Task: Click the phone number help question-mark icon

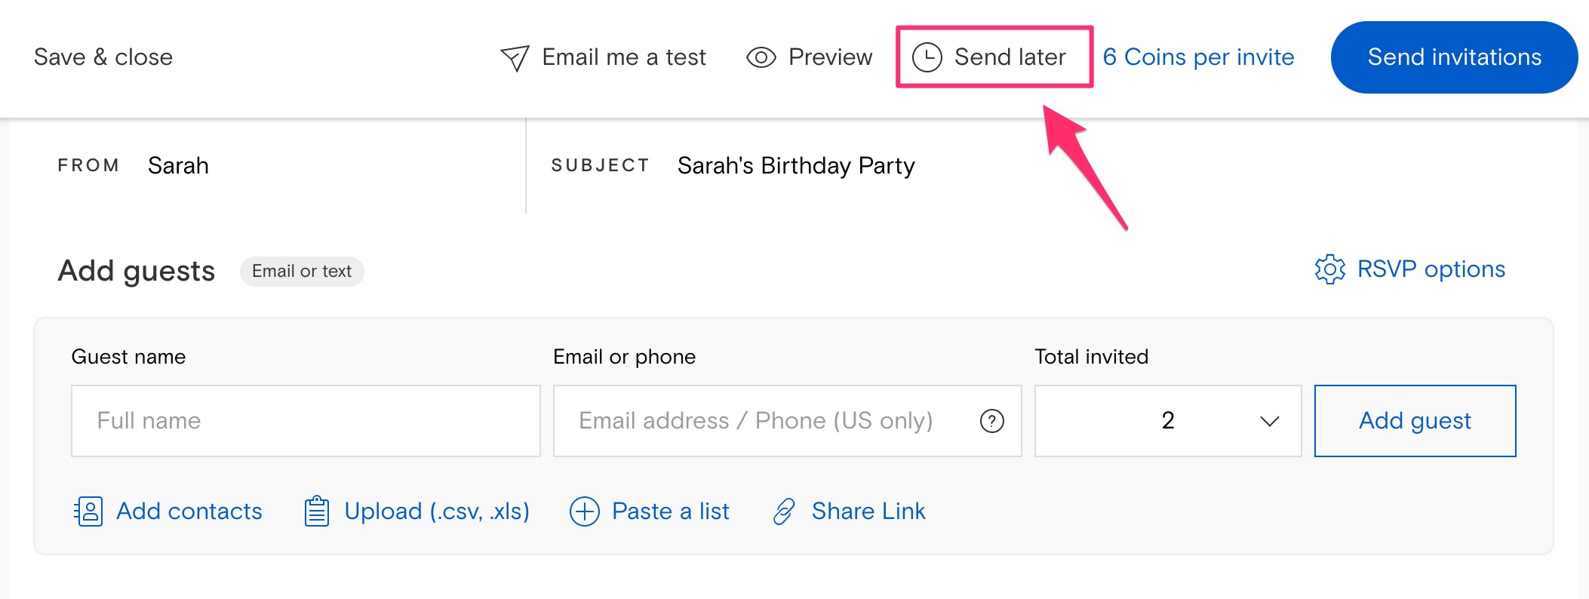Action: point(992,421)
